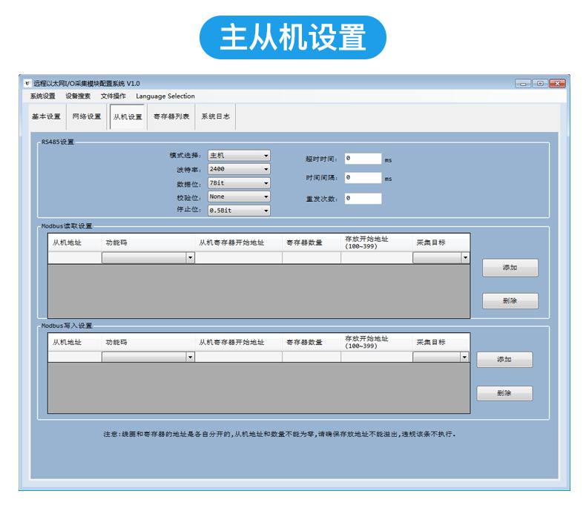Click 删除 button in Modbus读取设置
Screen dimensions: 586x508
[510, 300]
